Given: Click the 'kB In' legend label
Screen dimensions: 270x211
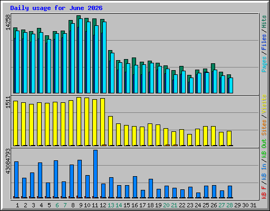Looking at the screenshot, I should [264, 171].
